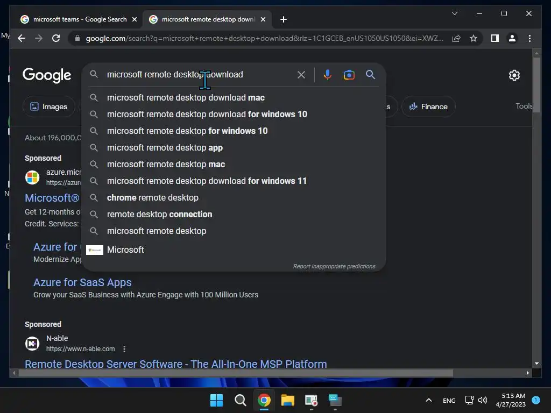Image resolution: width=551 pixels, height=413 pixels.
Task: Open Windows taskbar search
Action: tap(241, 400)
